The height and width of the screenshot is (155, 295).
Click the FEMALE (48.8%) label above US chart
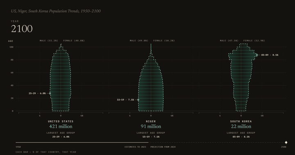click(74, 41)
